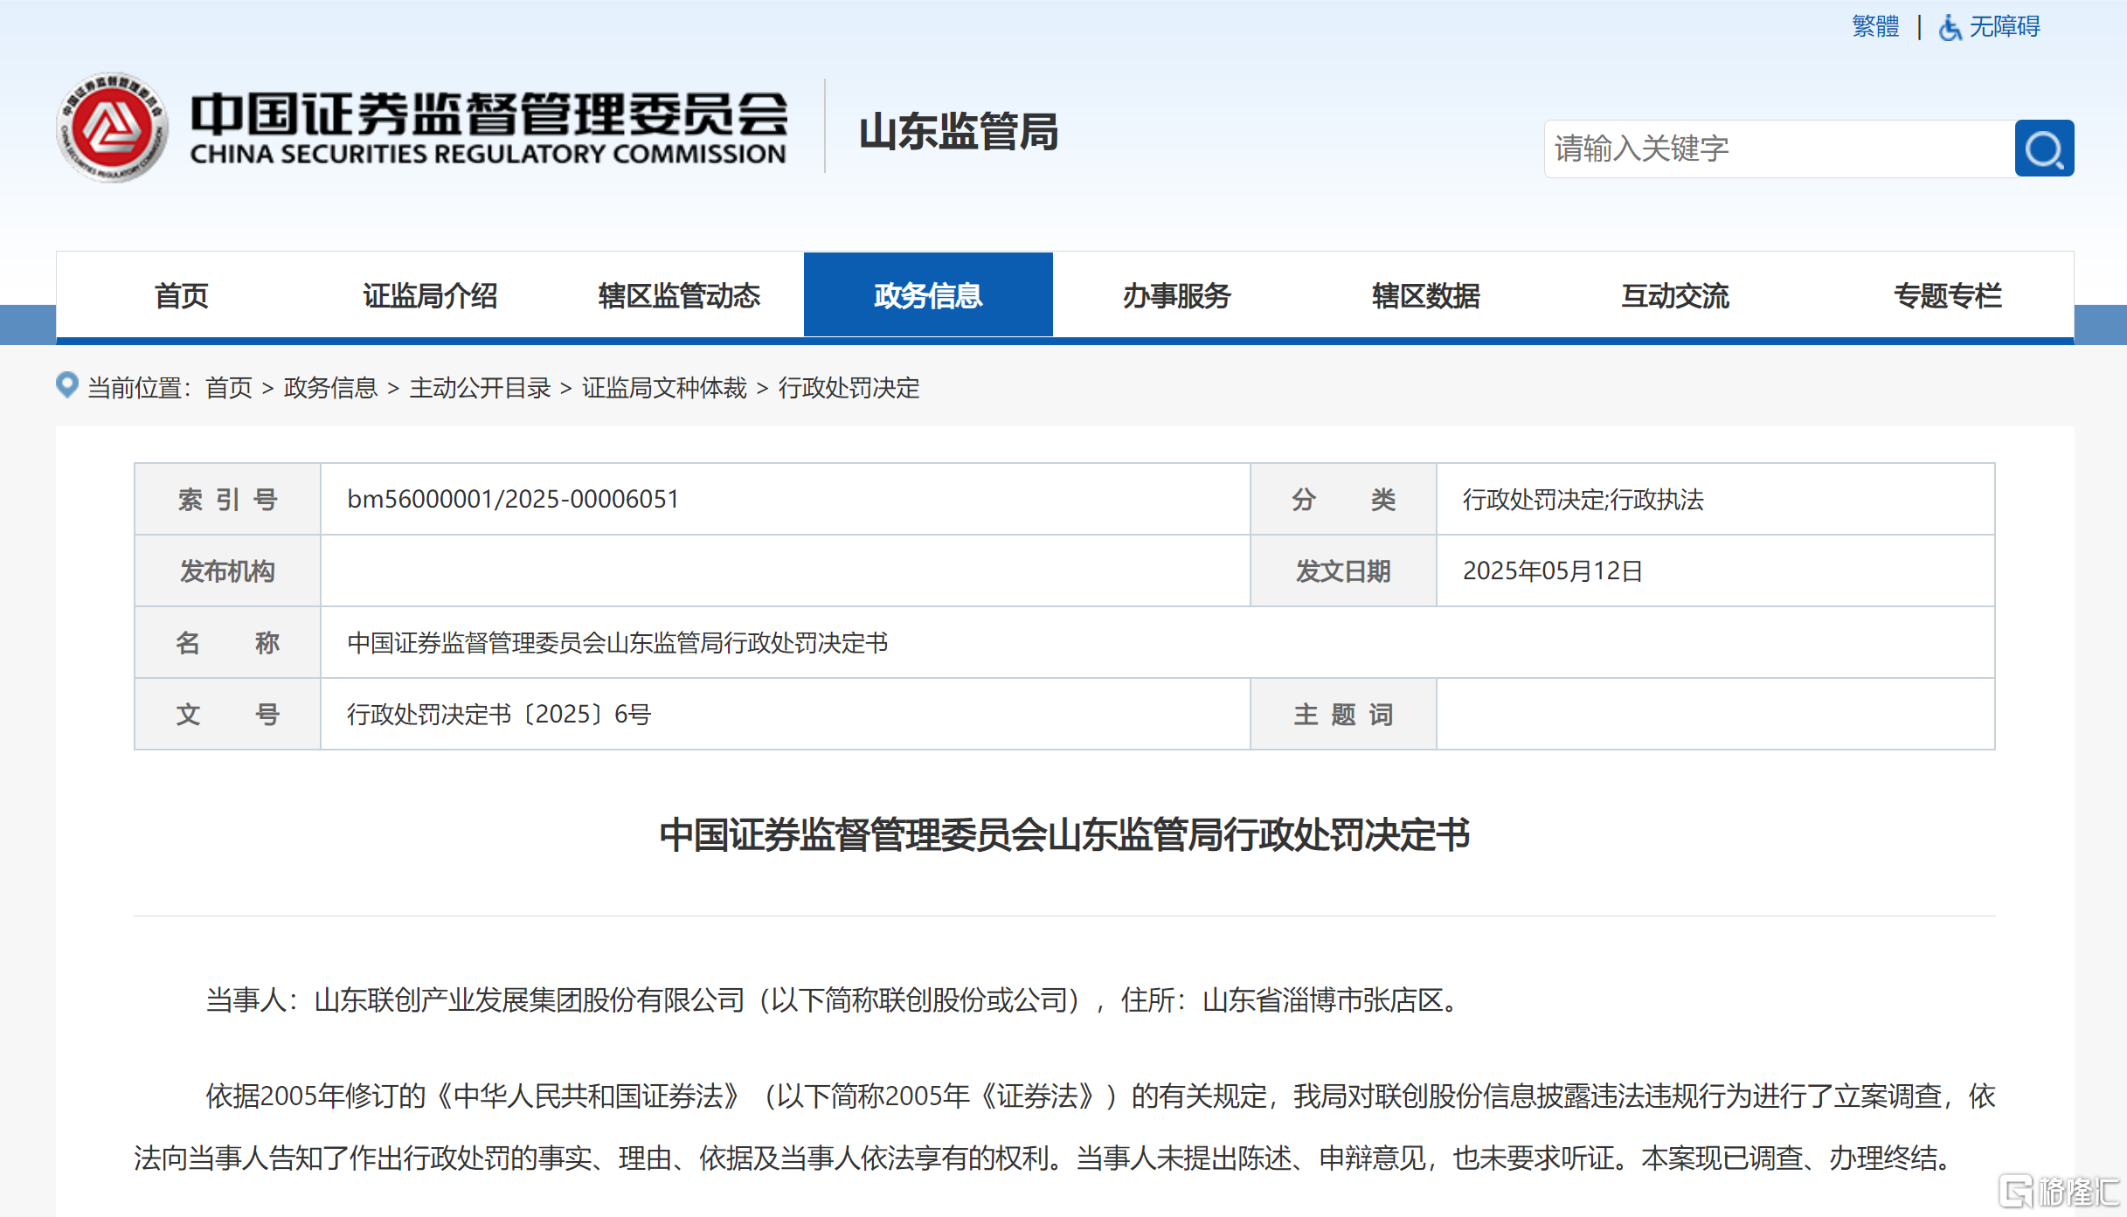Open the 互动交流 navigation item
The height and width of the screenshot is (1217, 2127).
[1675, 296]
